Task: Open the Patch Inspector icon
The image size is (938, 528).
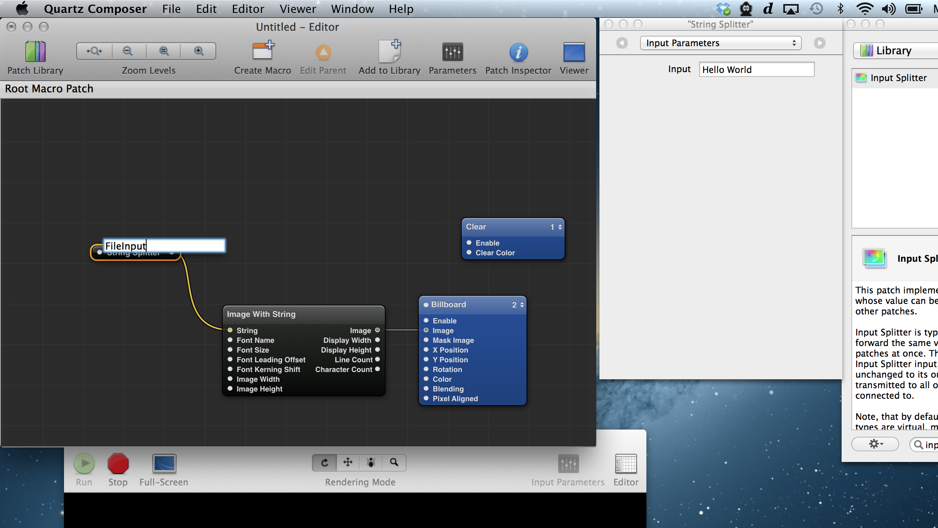Action: point(518,52)
